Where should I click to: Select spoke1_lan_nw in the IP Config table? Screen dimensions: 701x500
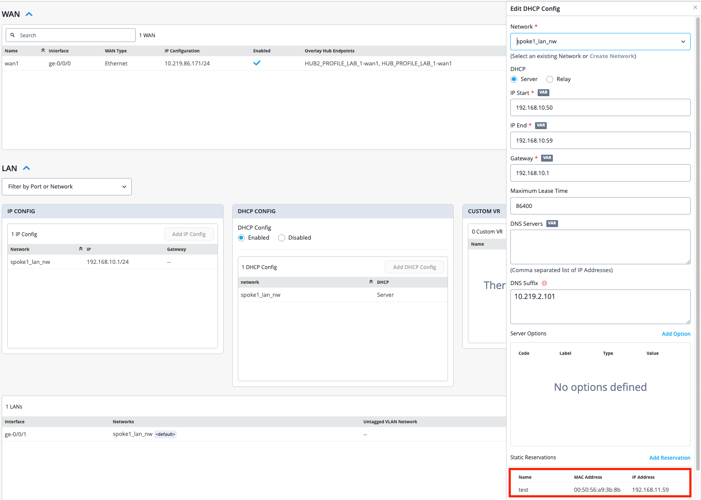(x=30, y=262)
